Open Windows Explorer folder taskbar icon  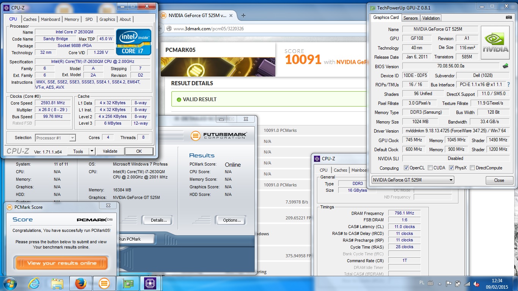[57, 283]
